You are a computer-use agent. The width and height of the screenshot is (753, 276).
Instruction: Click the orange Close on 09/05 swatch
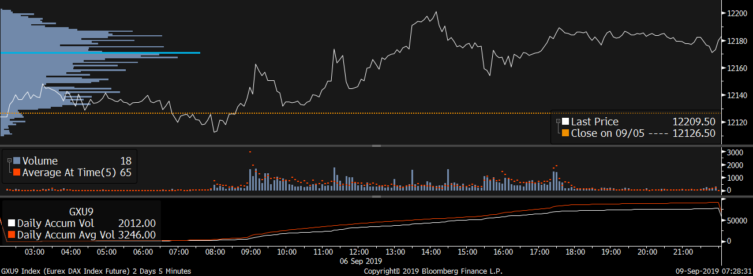[565, 133]
